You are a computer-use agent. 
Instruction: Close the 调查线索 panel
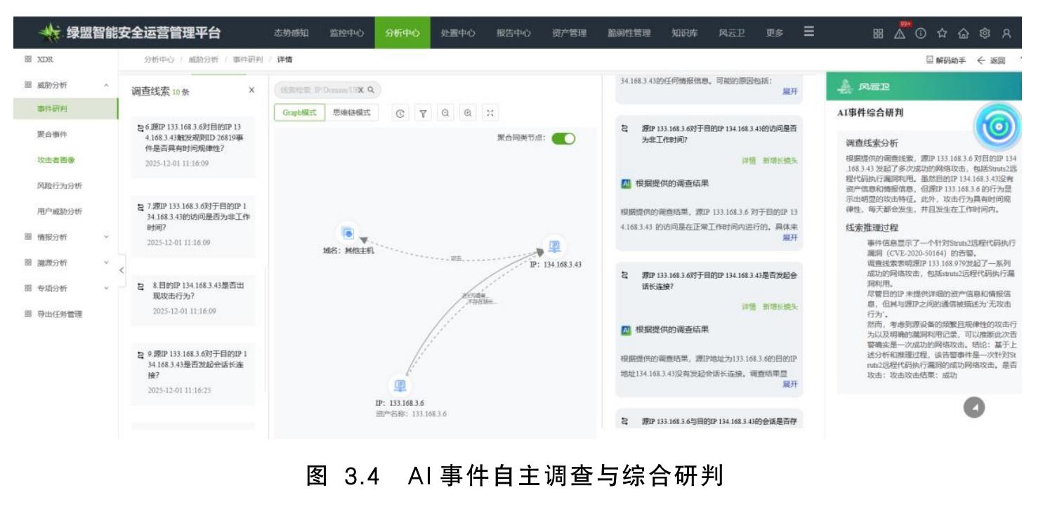(251, 90)
